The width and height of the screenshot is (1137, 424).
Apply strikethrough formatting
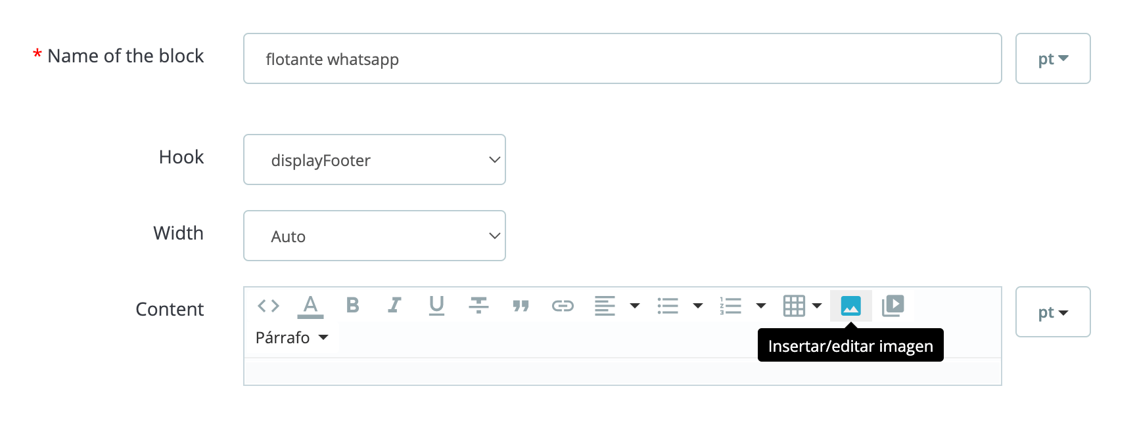point(478,306)
